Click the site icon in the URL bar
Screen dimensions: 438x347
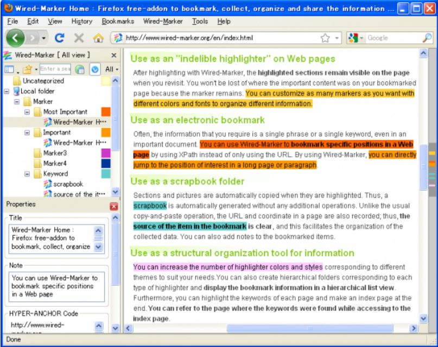[x=118, y=37]
